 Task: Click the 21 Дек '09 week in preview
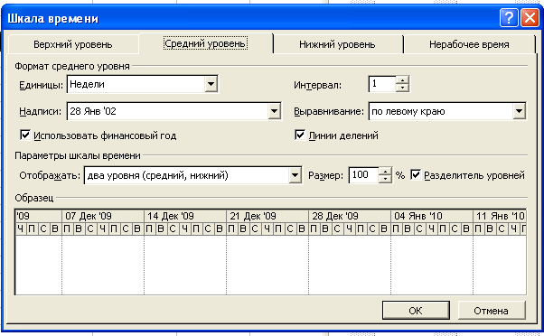tap(267, 217)
